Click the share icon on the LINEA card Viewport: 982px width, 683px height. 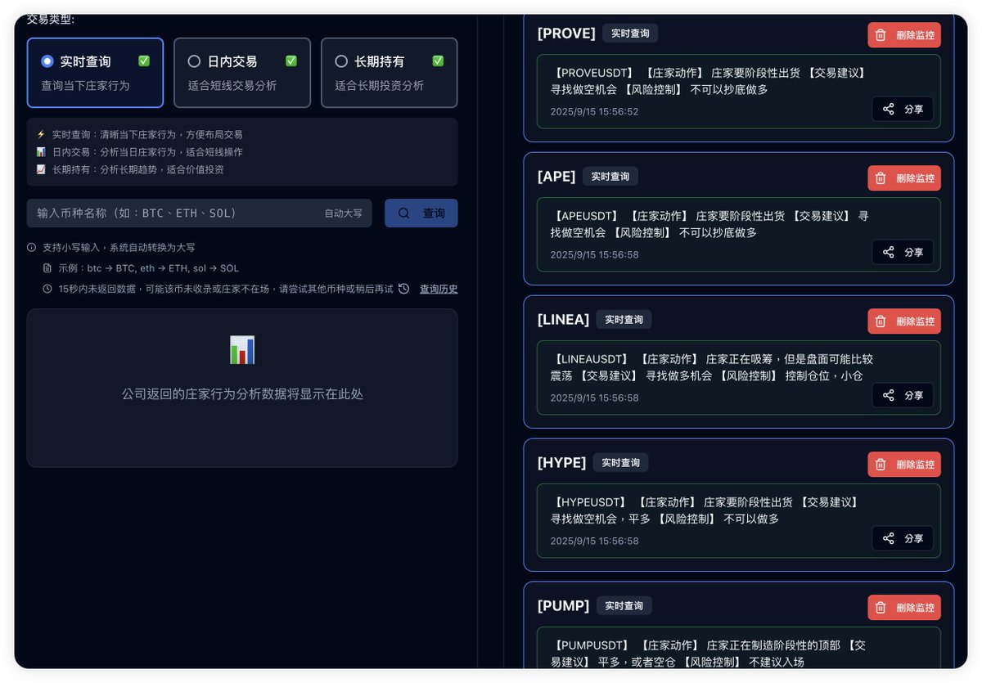889,396
